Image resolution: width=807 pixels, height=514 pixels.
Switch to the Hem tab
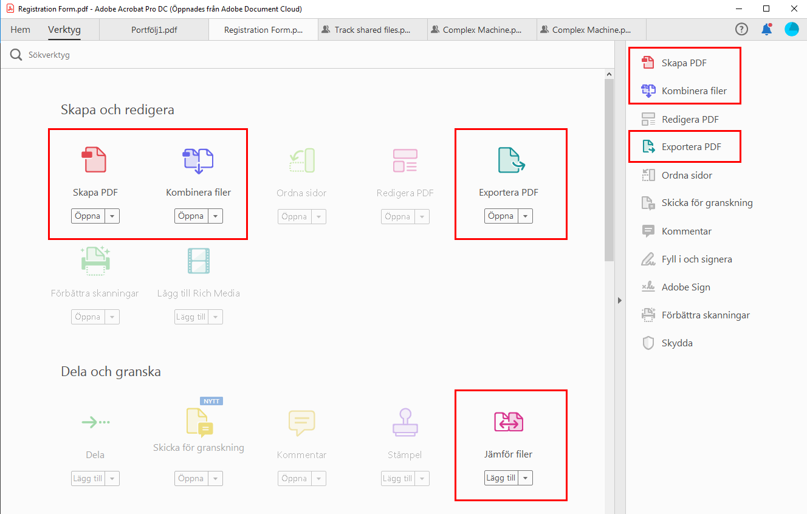click(x=20, y=30)
